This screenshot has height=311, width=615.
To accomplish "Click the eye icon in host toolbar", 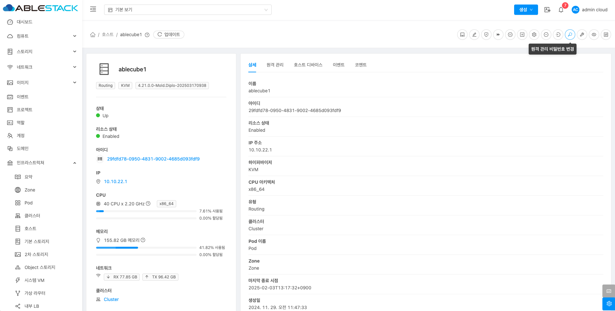I will click(594, 35).
